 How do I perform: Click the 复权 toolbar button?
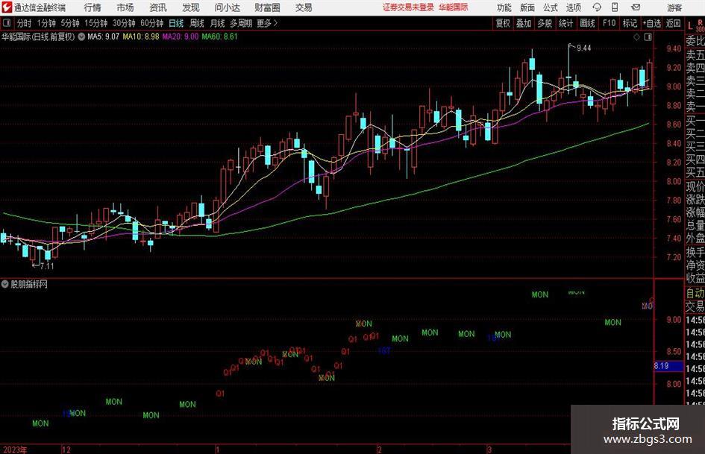[503, 23]
